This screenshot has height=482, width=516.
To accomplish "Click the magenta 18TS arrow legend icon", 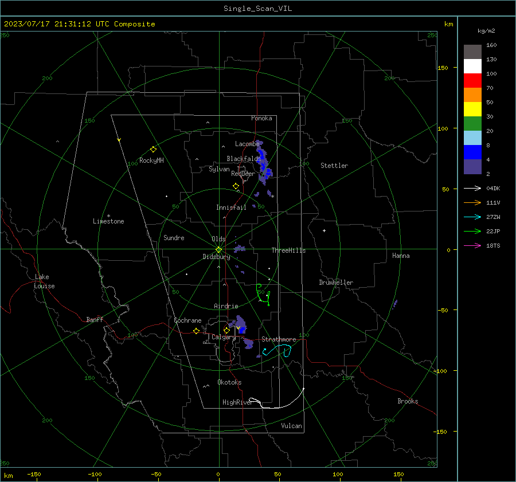I will click(472, 245).
